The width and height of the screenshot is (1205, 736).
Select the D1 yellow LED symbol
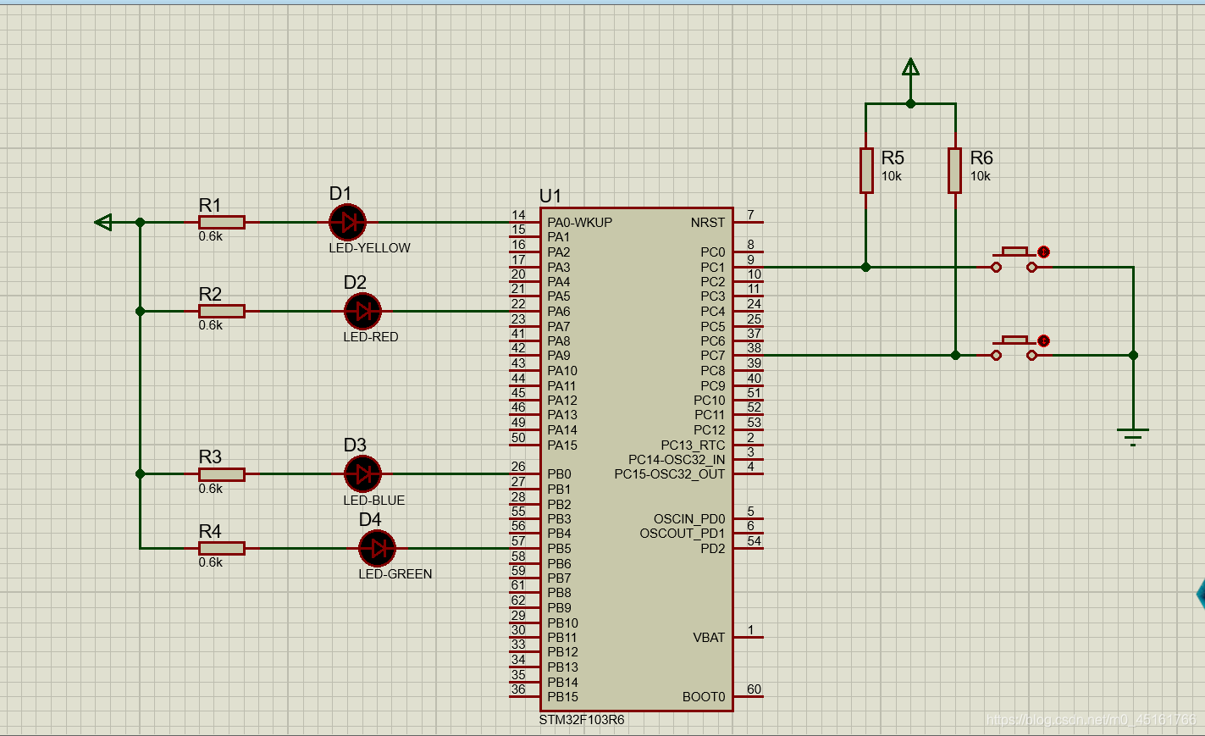pos(347,223)
